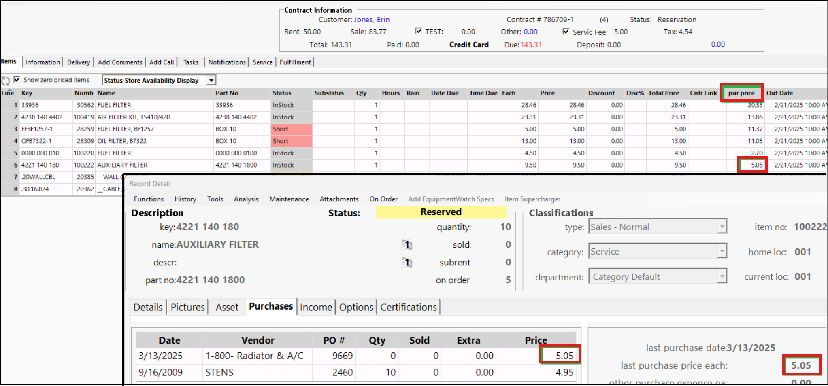Toggle the TEST checkbox in Contract Information
This screenshot has height=386, width=828.
419,31
